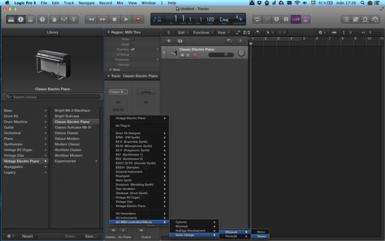This screenshot has height=241, width=385.
Task: Open Smart Controls knob button
Action: (x=54, y=19)
